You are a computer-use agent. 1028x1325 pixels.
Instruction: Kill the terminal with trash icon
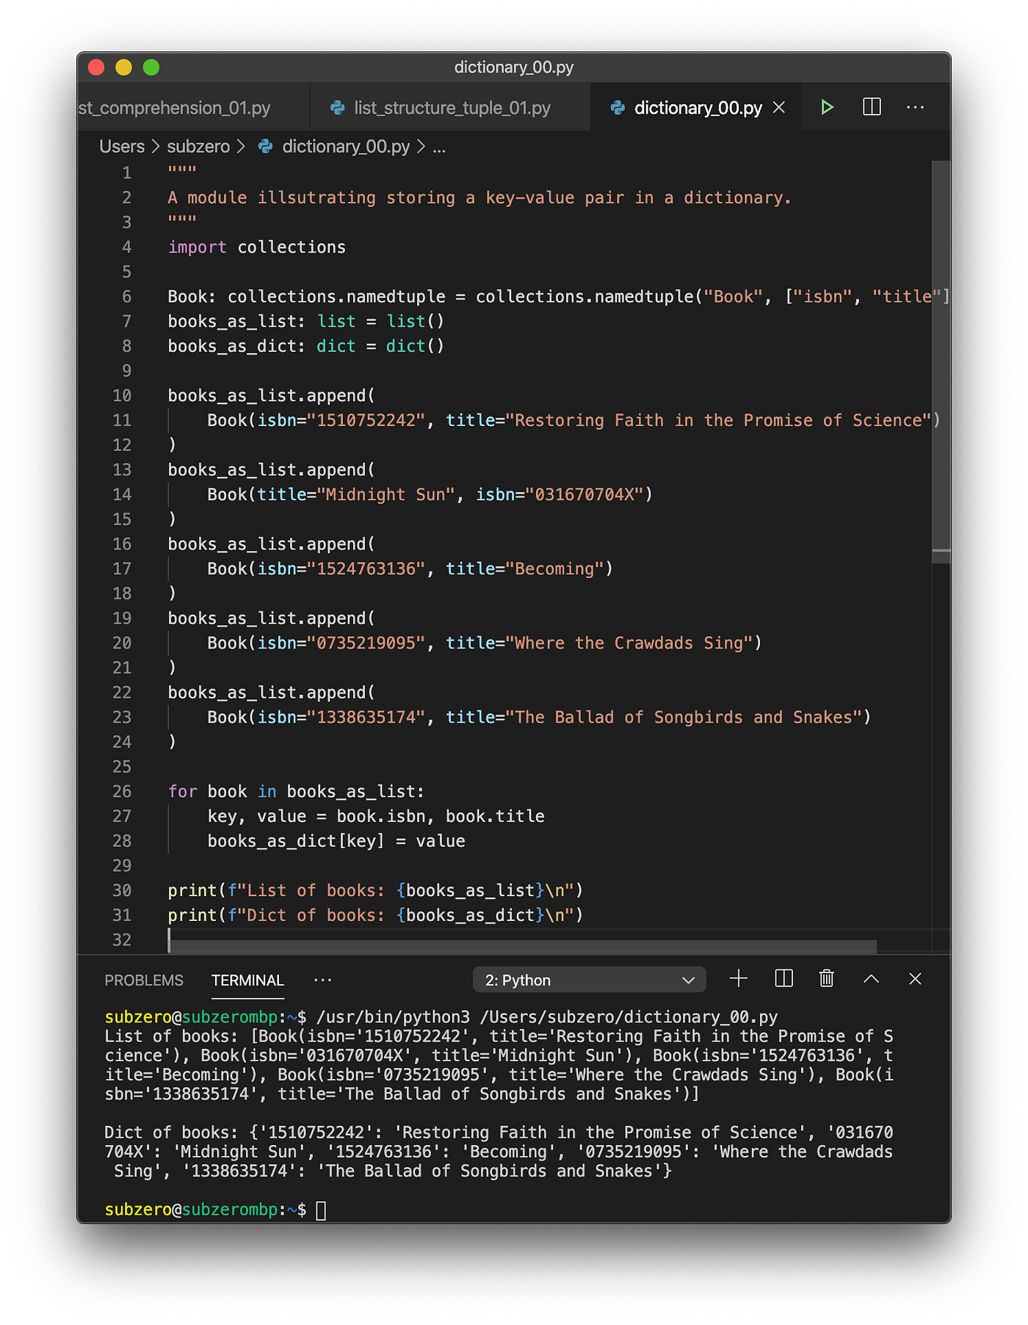pyautogui.click(x=827, y=978)
